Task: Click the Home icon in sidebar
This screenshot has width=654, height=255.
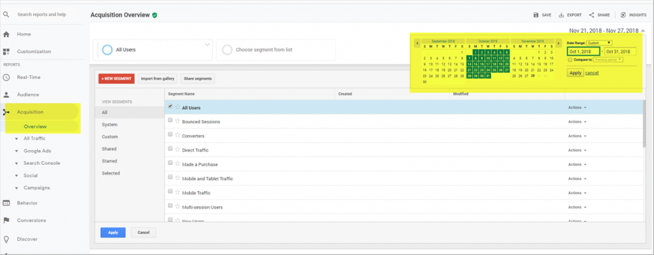Action: point(6,35)
